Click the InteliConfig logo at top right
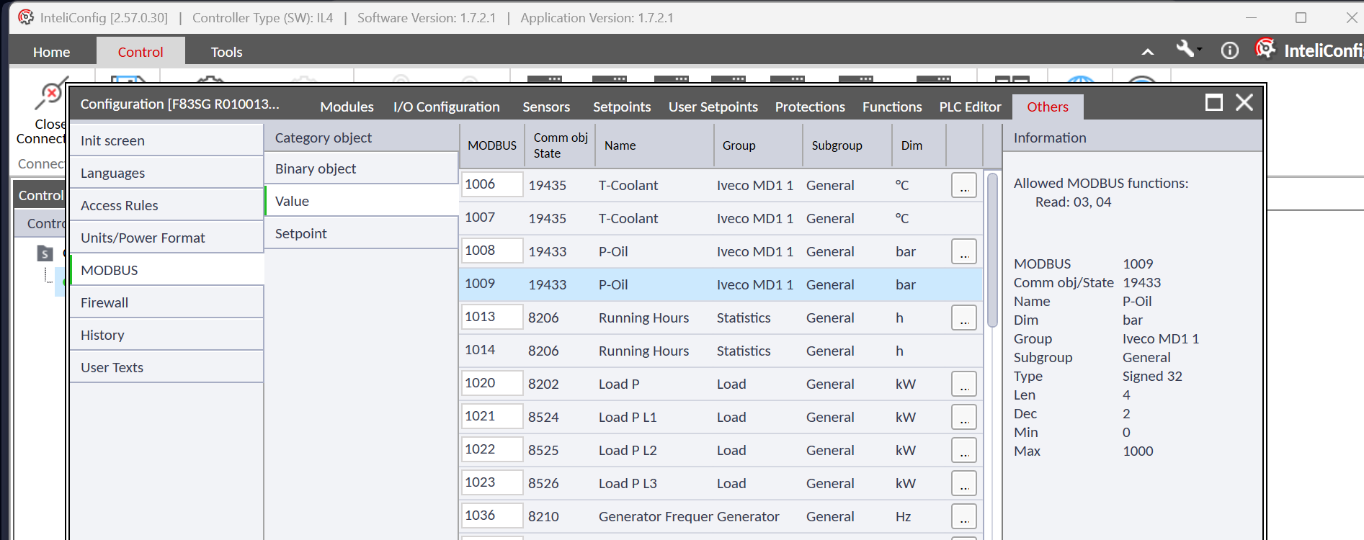1364x540 pixels. (x=1265, y=49)
